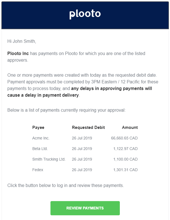Click the Beta Ltd. row debit date
170x220 pixels.
82,148
